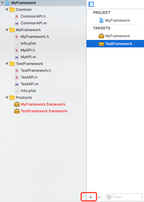Click the Products folder icon
This screenshot has width=144, height=202.
(x=12, y=97)
